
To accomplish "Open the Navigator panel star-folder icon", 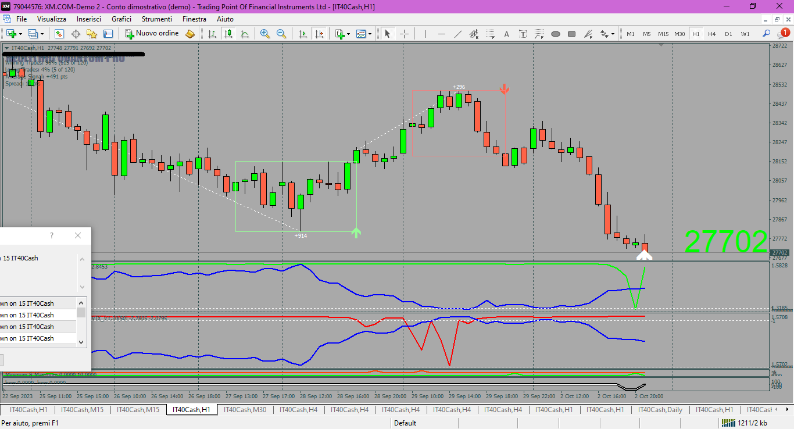I will [92, 34].
